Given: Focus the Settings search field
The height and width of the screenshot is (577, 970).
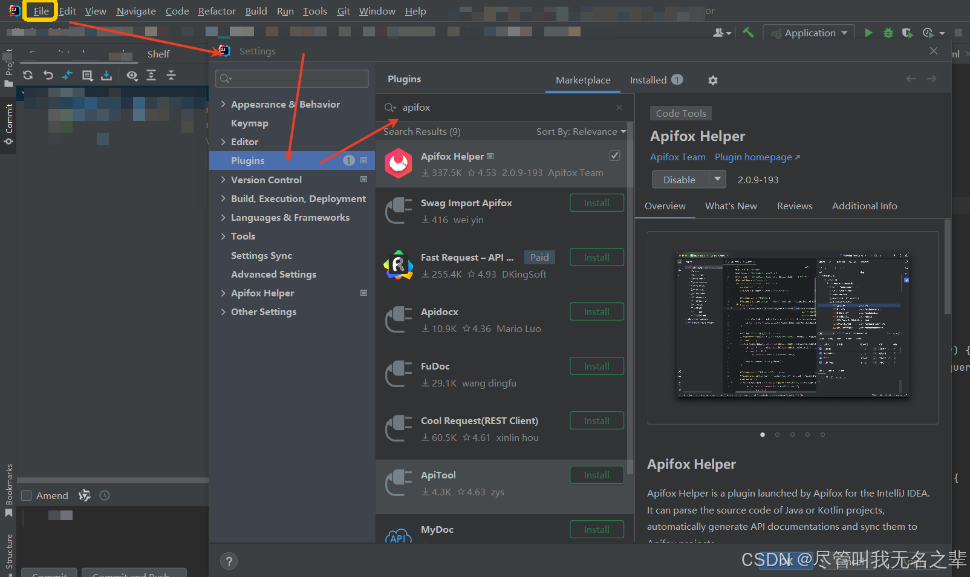Looking at the screenshot, I should coord(292,79).
